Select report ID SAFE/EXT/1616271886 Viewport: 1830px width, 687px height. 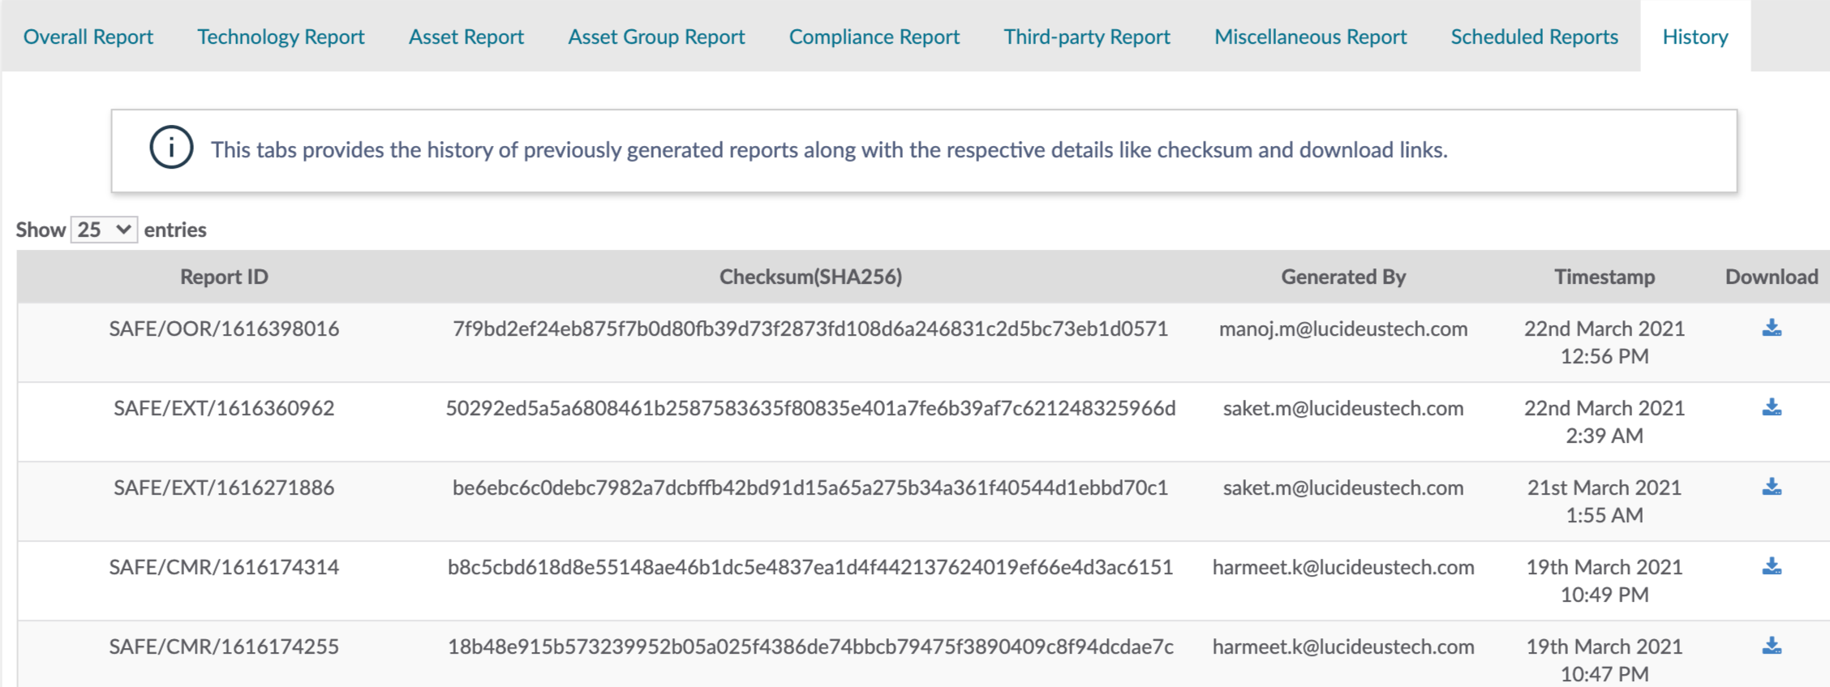(x=224, y=487)
